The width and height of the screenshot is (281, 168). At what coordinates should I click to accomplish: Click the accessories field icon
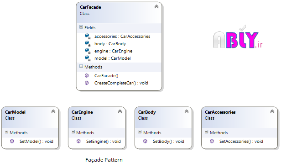pyautogui.click(x=88, y=36)
